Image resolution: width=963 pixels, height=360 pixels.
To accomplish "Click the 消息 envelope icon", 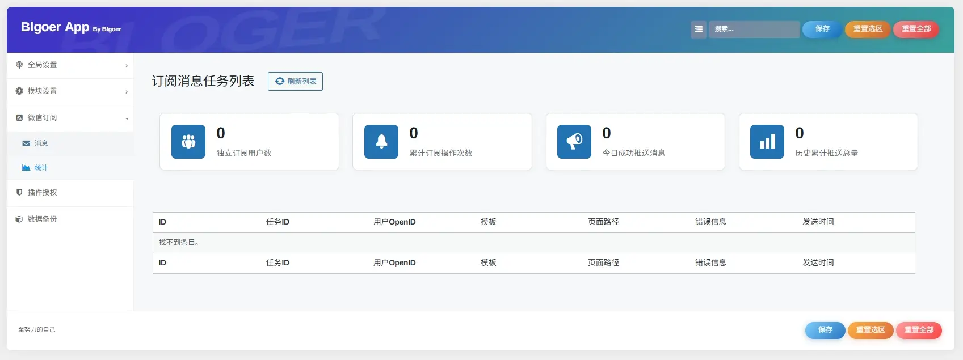I will click(x=26, y=143).
